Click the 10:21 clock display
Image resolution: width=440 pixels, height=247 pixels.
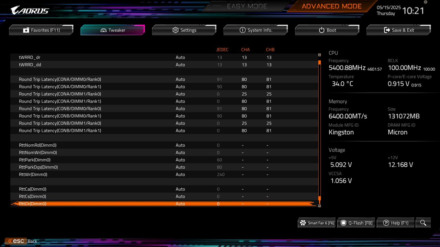point(413,11)
